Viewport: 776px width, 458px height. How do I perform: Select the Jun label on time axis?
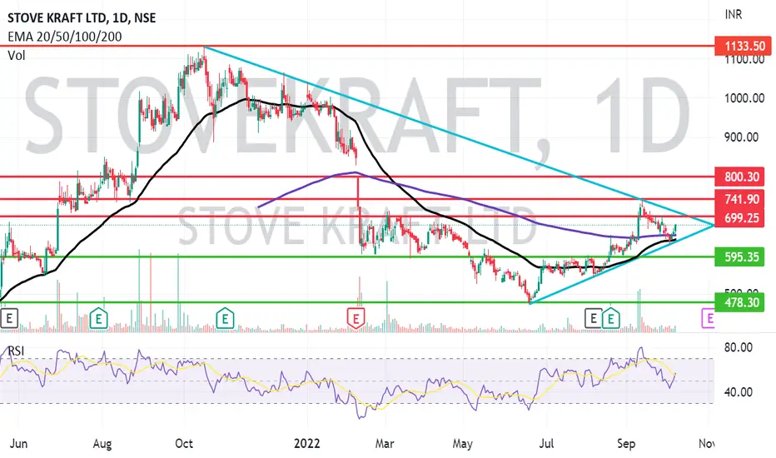tap(18, 443)
